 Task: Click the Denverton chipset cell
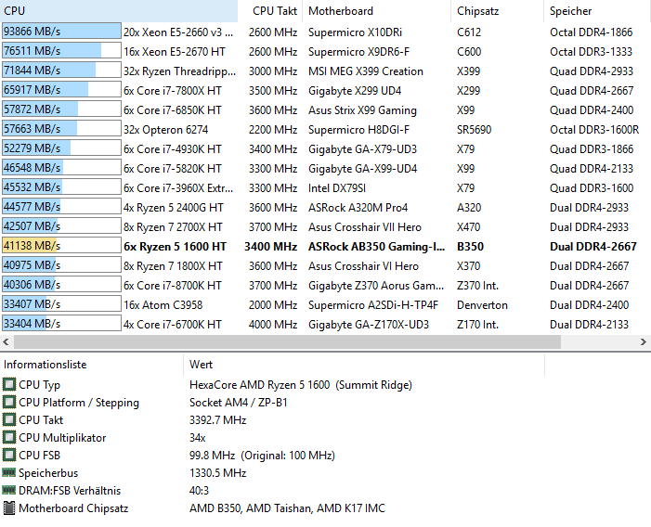(482, 304)
